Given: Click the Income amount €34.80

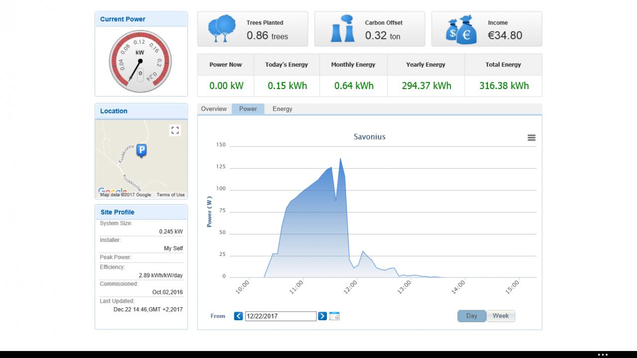Looking at the screenshot, I should click(x=505, y=35).
